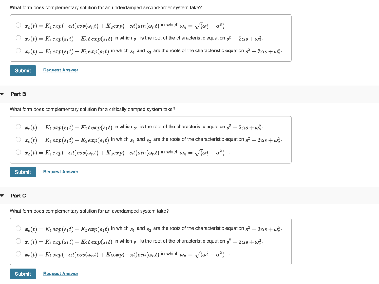Select Part A option with K2t exp(s1t) term
379x284 pixels.
(x=18, y=37)
